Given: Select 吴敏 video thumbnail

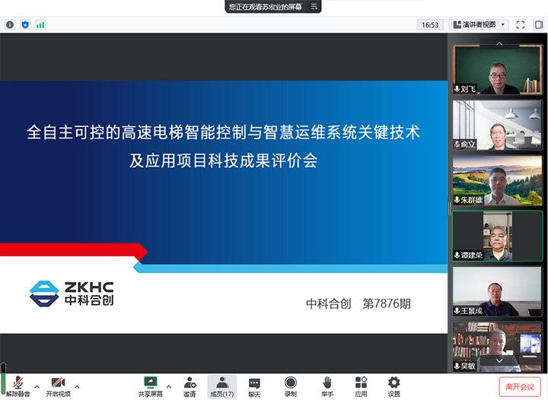Looking at the screenshot, I should pyautogui.click(x=497, y=347).
